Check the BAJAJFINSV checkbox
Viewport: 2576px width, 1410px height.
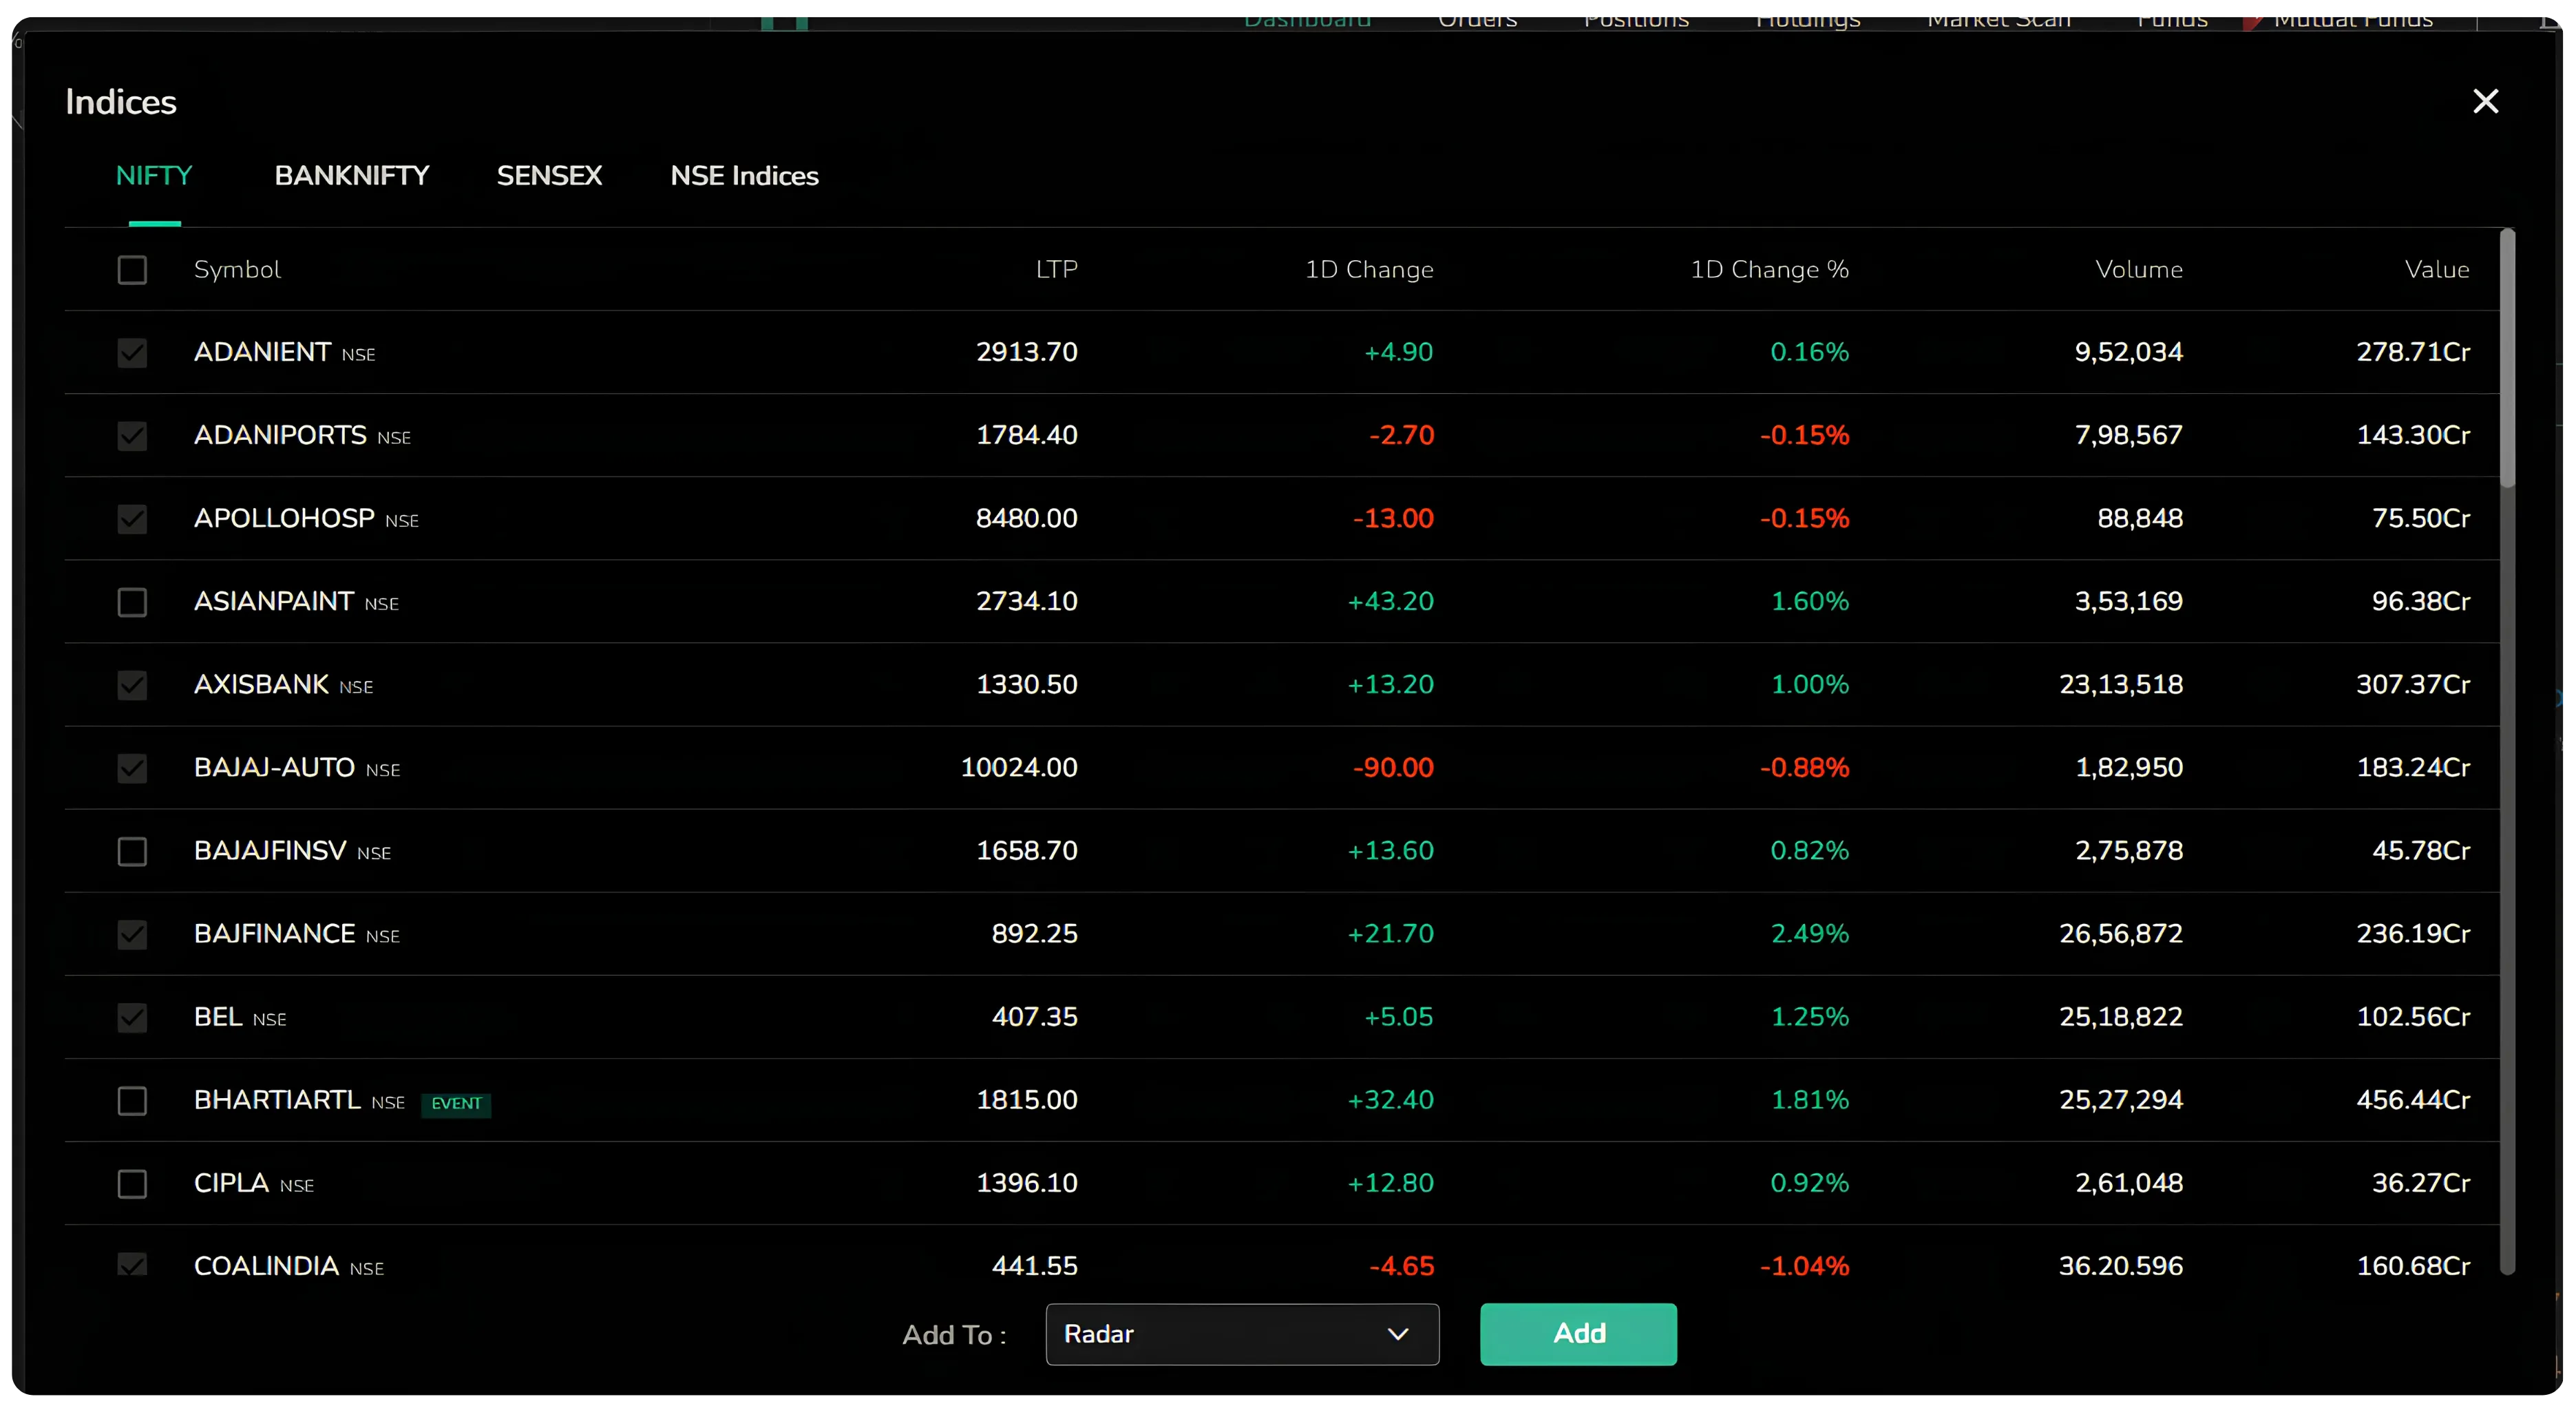tap(132, 851)
